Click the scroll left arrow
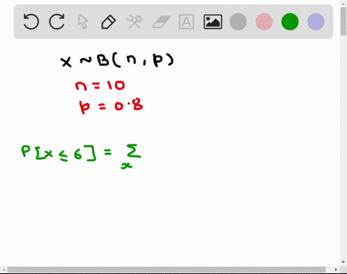Screen dimensions: 347x274 tap(4, 270)
